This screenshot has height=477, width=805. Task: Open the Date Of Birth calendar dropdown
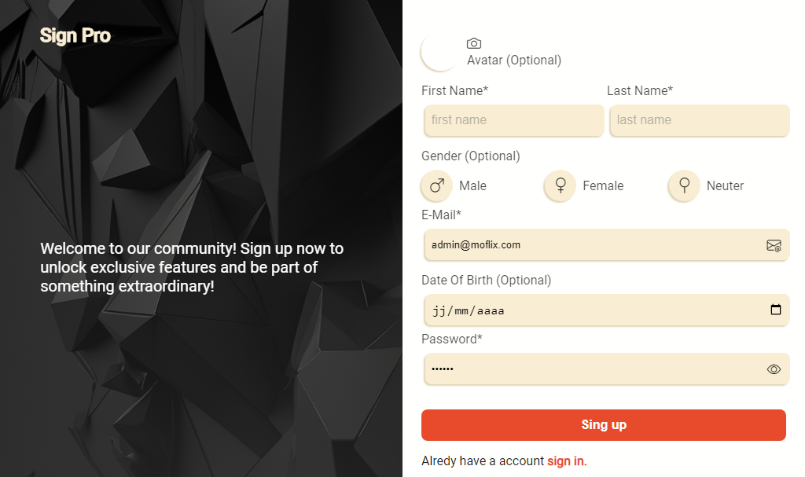pyautogui.click(x=774, y=310)
